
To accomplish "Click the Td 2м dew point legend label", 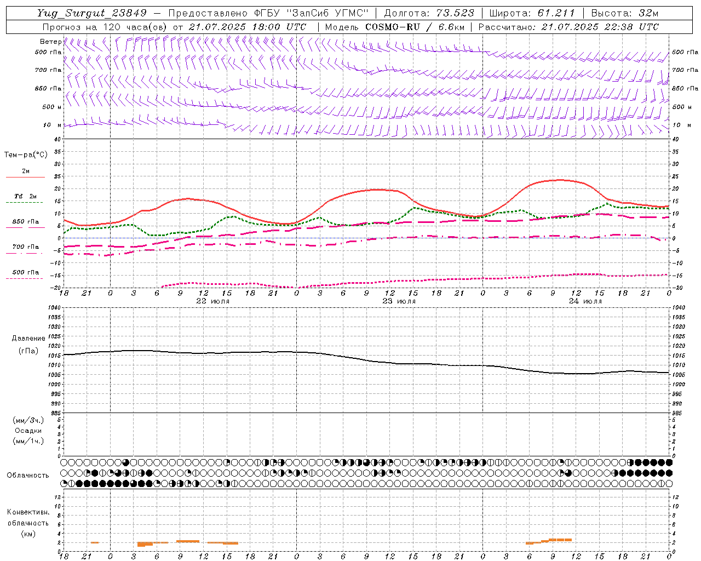I will pyautogui.click(x=25, y=196).
